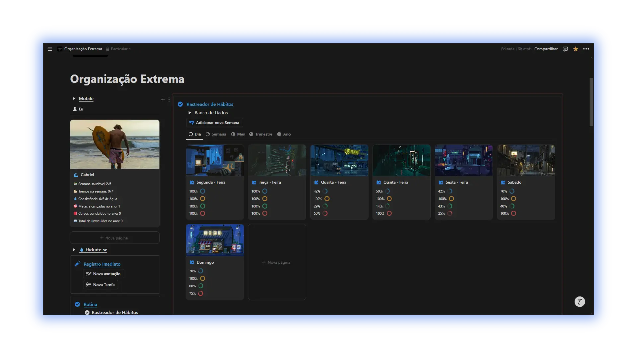Click Nova página under Gabriel card
This screenshot has width=637, height=358.
pyautogui.click(x=114, y=238)
